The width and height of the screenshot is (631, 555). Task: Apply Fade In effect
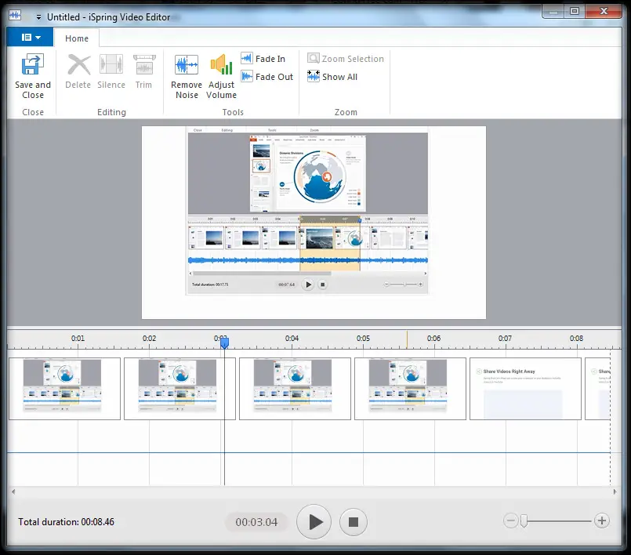point(263,59)
